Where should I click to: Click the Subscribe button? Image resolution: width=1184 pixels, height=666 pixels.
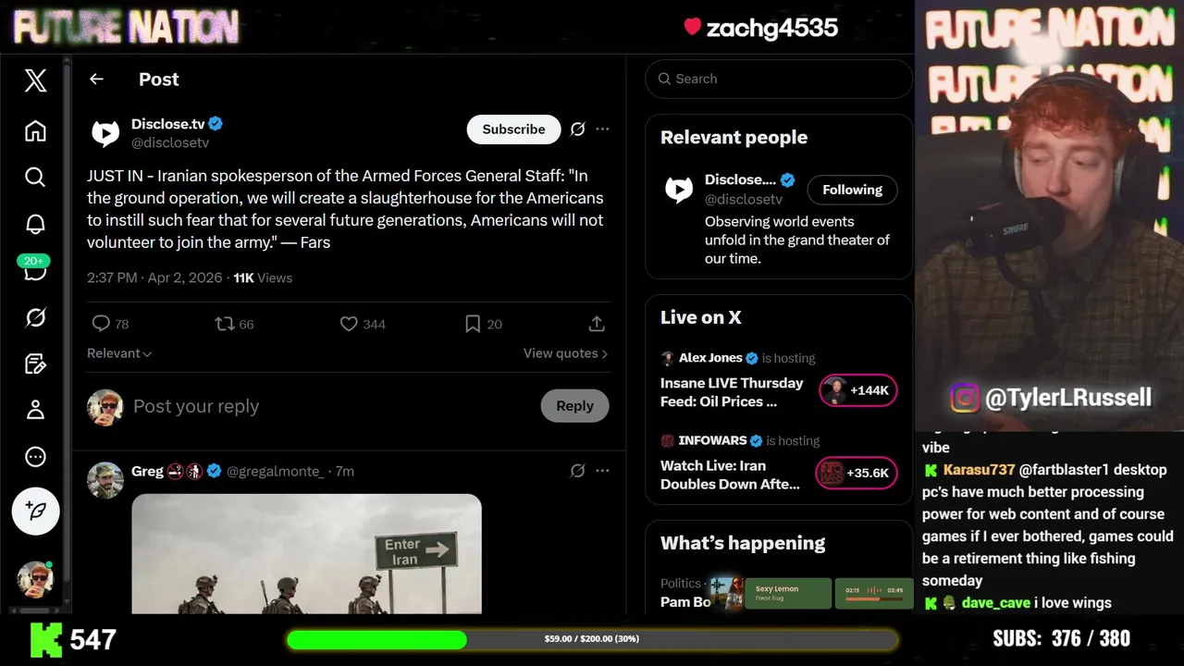click(x=513, y=129)
